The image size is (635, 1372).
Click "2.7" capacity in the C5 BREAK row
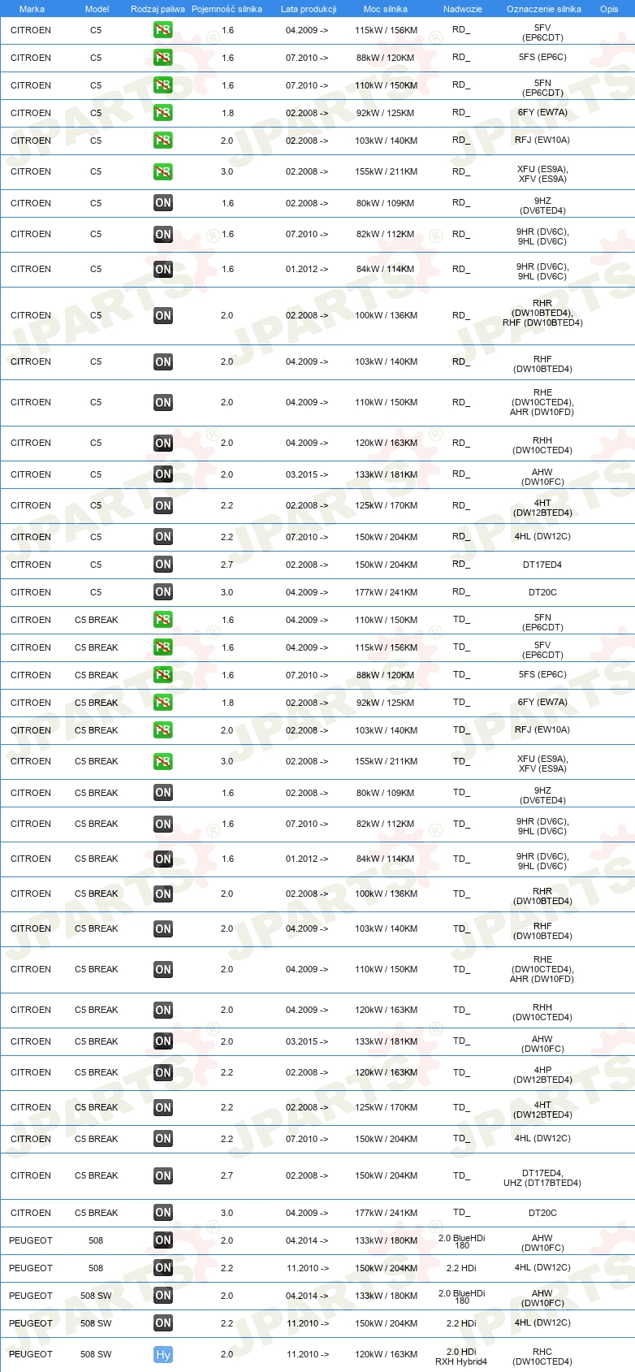(227, 1175)
